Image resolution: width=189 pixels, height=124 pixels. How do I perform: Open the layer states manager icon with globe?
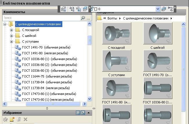(164, 9)
